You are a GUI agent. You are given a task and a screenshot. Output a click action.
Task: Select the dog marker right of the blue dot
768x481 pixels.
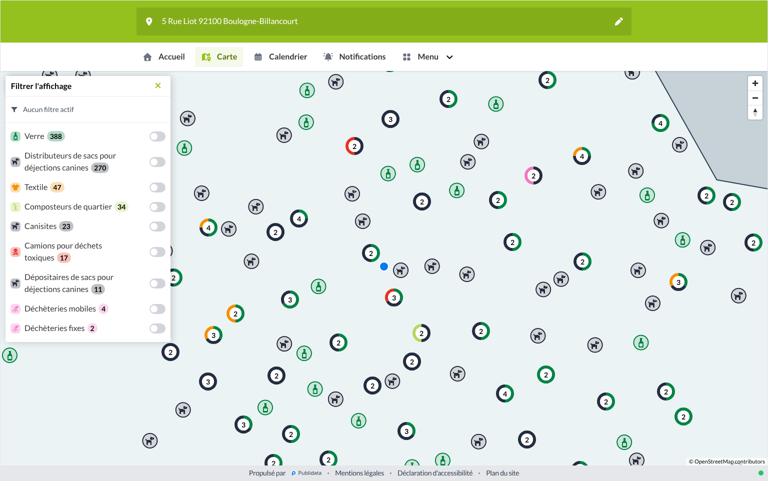pyautogui.click(x=400, y=270)
